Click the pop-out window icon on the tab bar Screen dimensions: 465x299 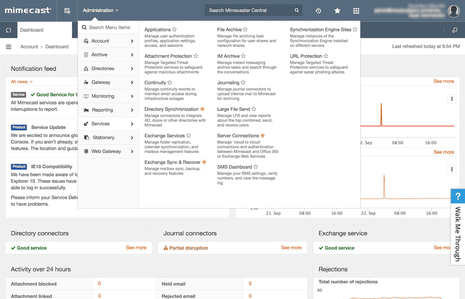(x=455, y=30)
